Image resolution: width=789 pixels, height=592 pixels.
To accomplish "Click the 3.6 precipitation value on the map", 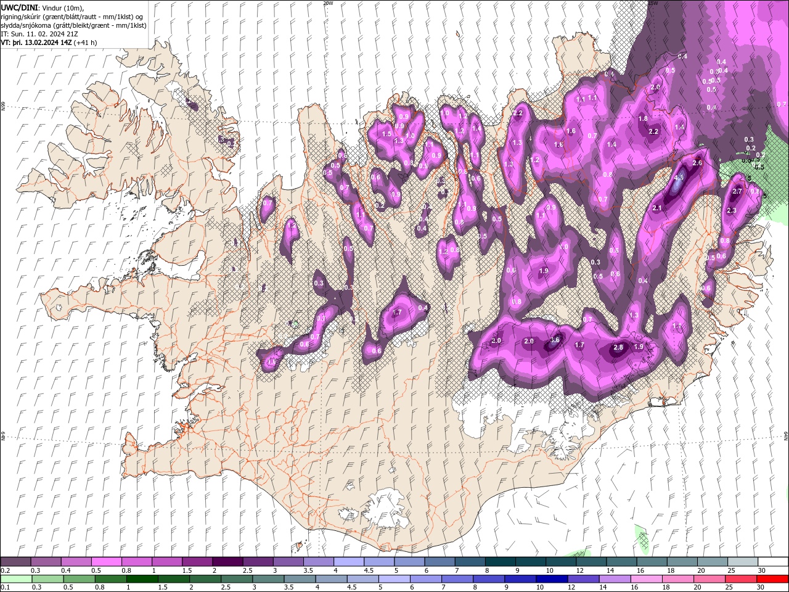I will tap(555, 340).
